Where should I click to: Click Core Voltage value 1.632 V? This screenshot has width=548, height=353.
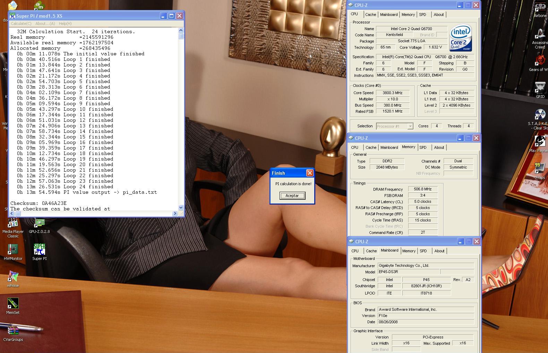435,47
